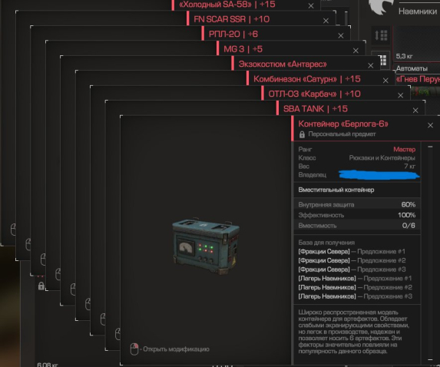The image size is (440, 367).
Task: Close the Комбинезон «Сатурн» | +15 window
Action: tap(385, 81)
